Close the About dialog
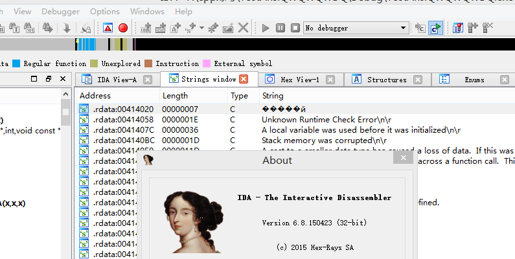Screen dimensions: 515x259 point(404,157)
